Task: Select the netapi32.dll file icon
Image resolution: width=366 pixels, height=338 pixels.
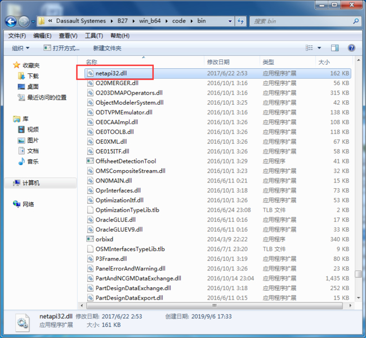Action: coord(90,73)
